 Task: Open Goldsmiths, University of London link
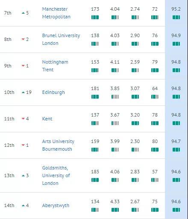coord(56,175)
